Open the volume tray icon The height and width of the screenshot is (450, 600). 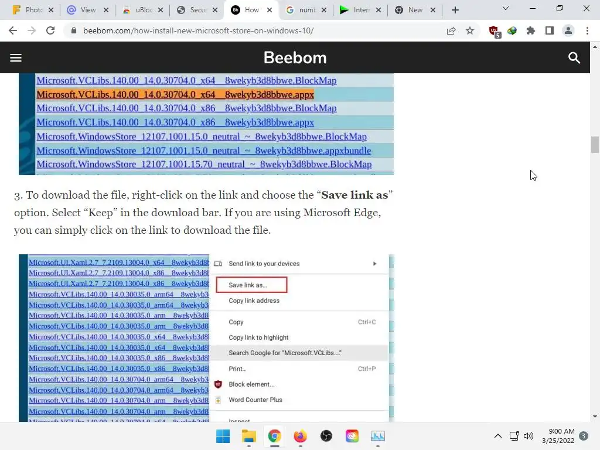tap(529, 436)
